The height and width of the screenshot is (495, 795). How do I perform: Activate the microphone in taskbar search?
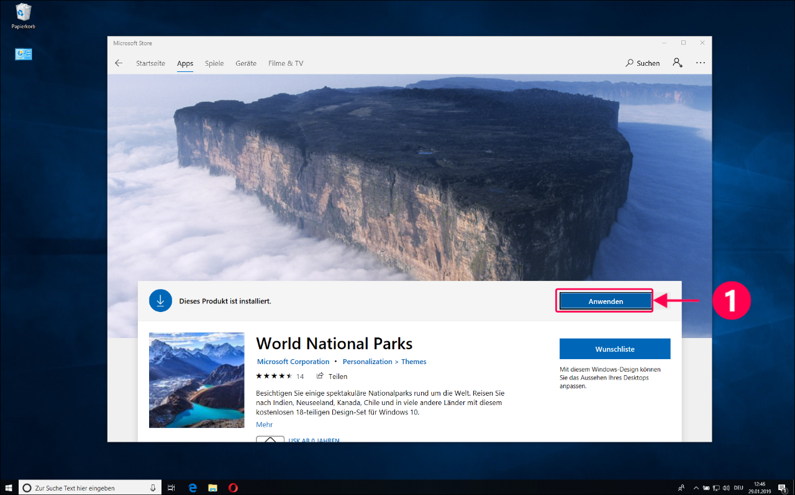click(153, 488)
